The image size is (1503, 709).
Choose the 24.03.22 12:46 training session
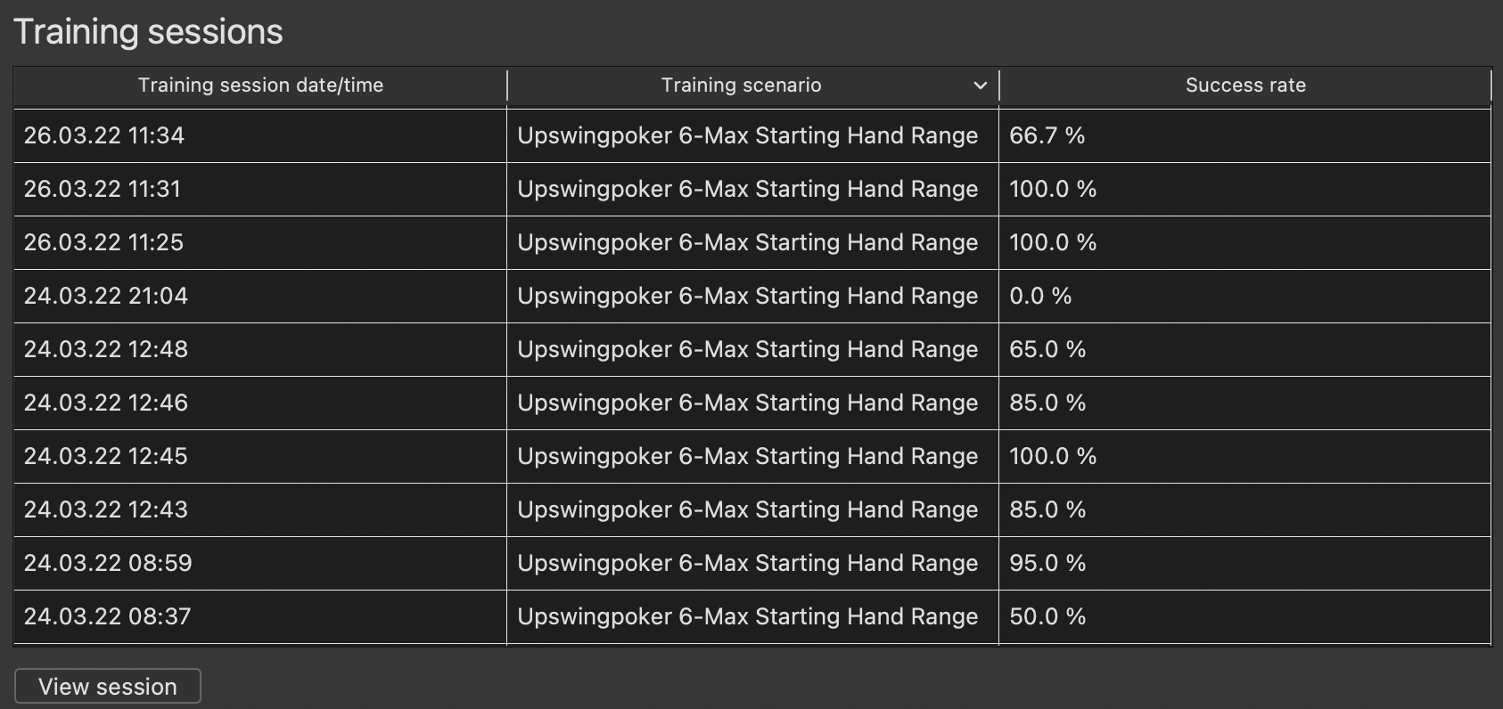click(x=752, y=403)
